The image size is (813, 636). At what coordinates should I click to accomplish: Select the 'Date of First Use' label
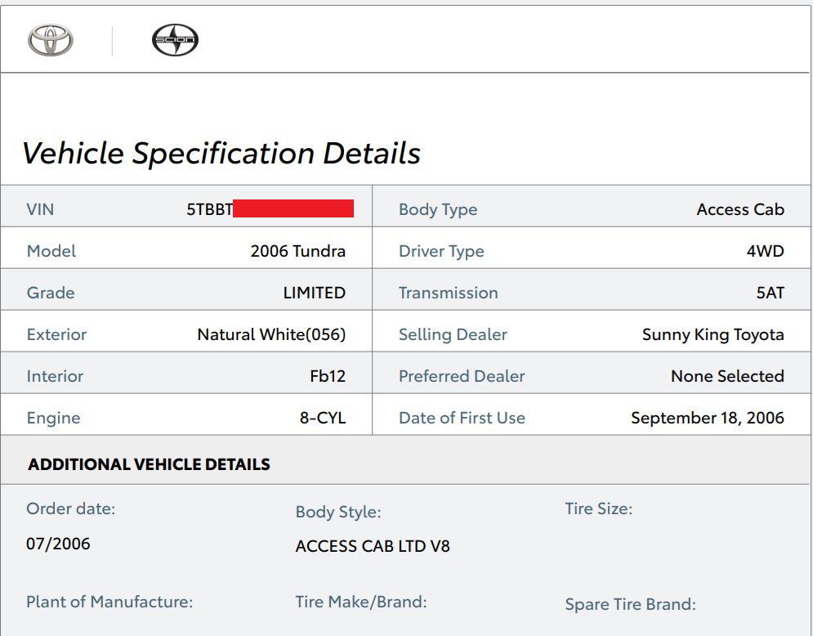(x=462, y=418)
